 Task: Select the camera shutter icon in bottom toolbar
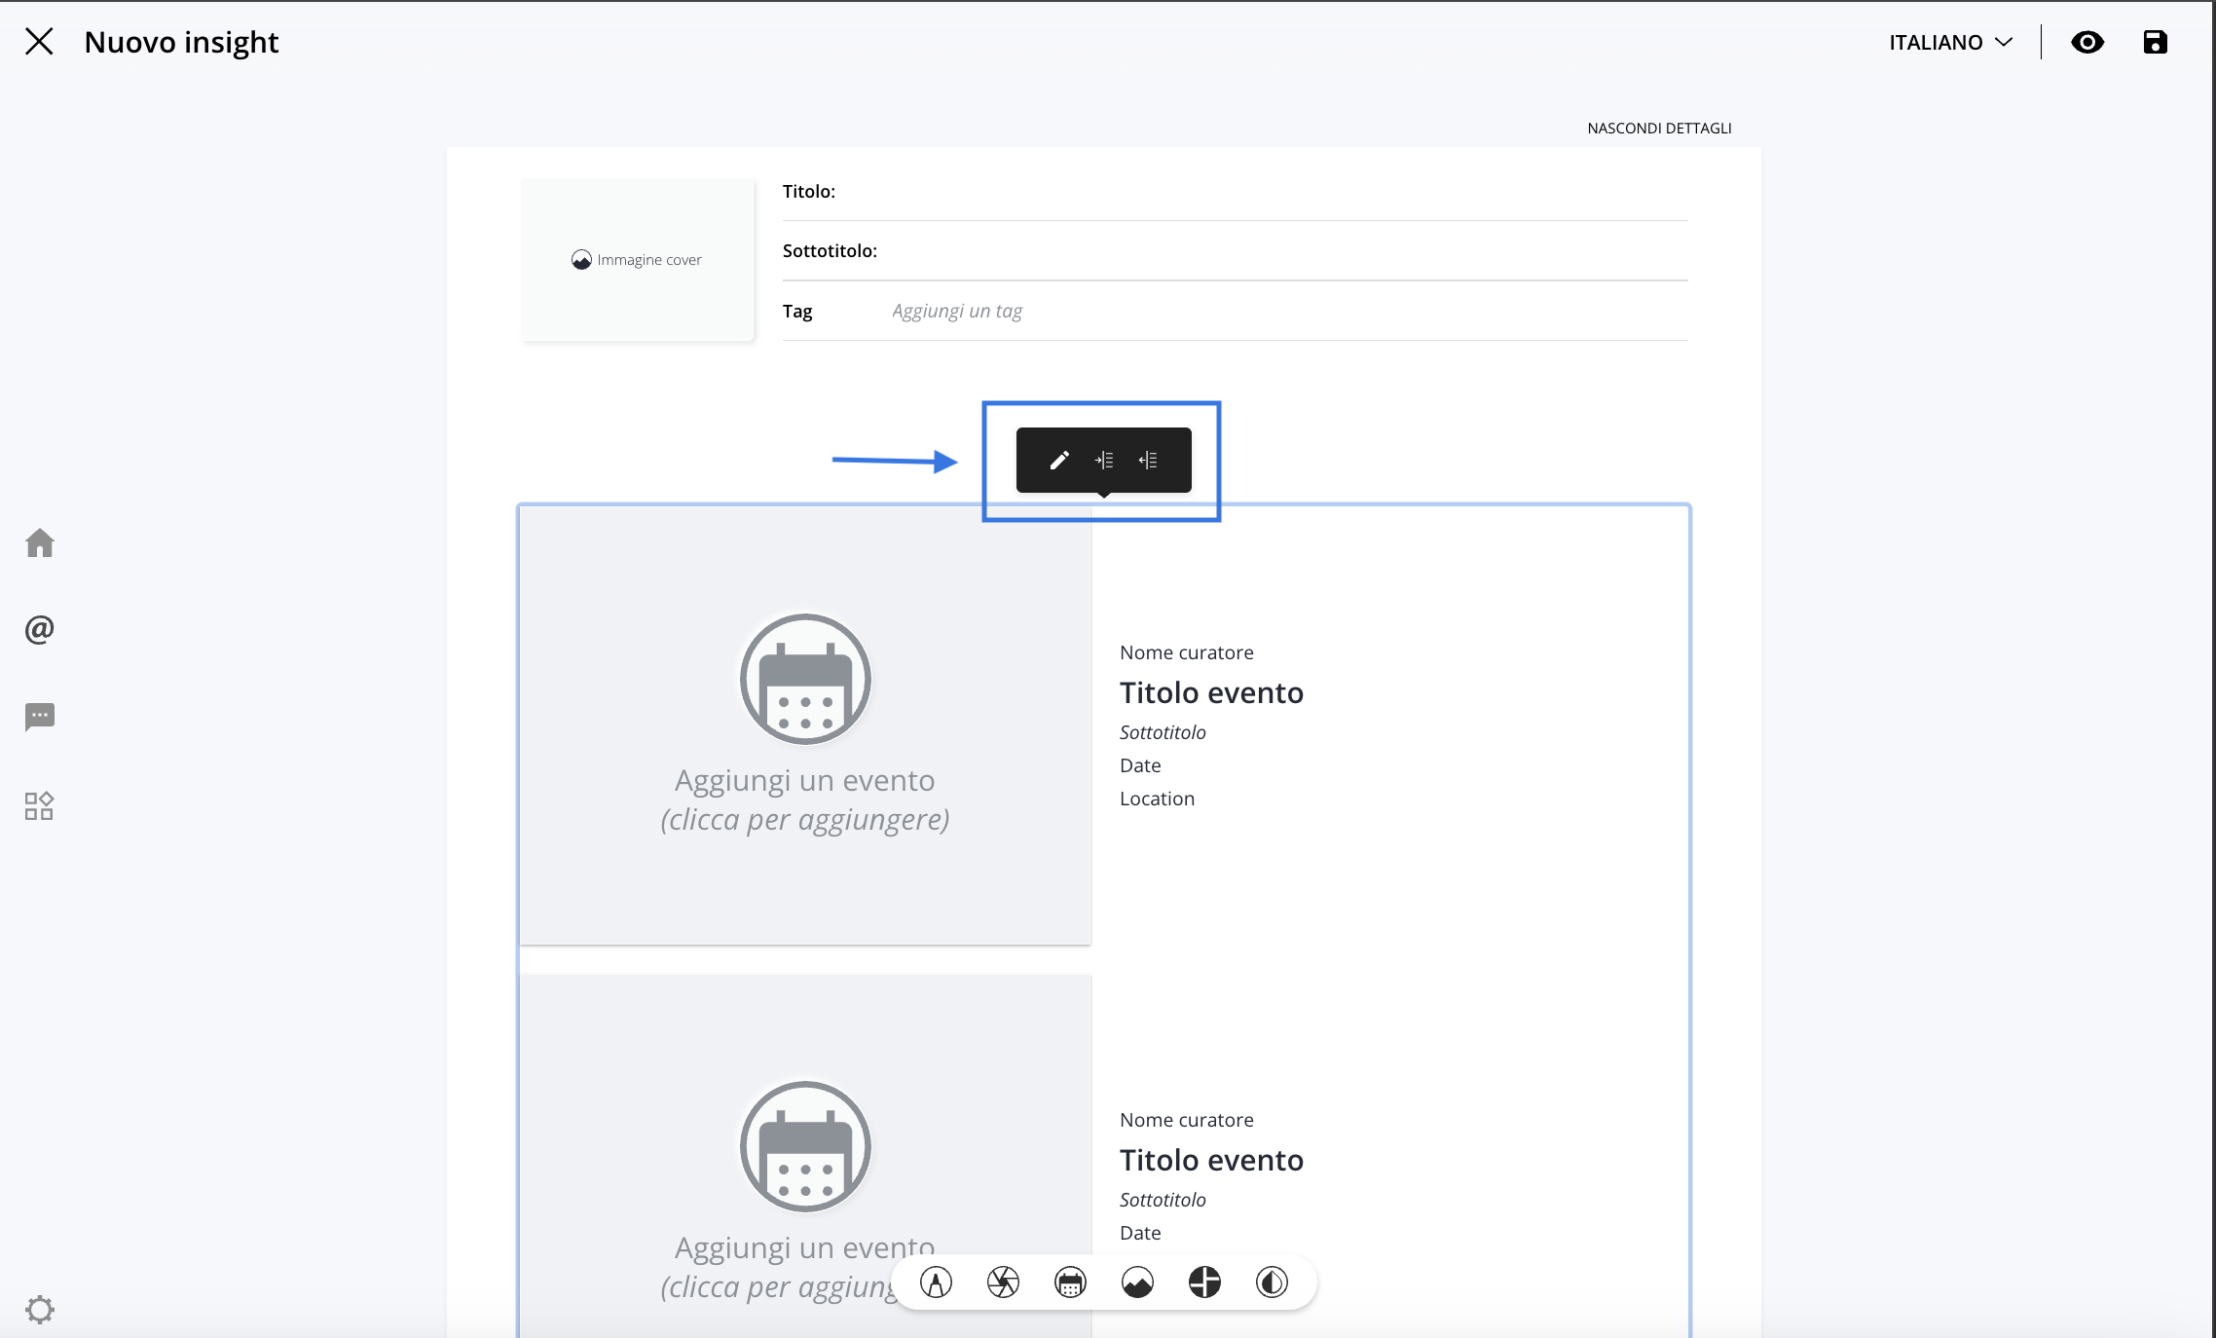point(1003,1282)
